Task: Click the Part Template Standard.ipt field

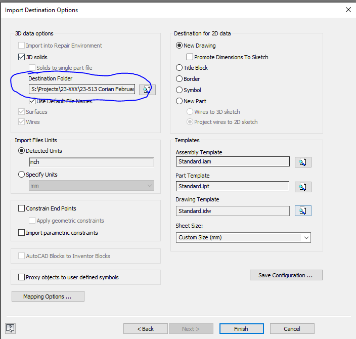Action: 233,186
